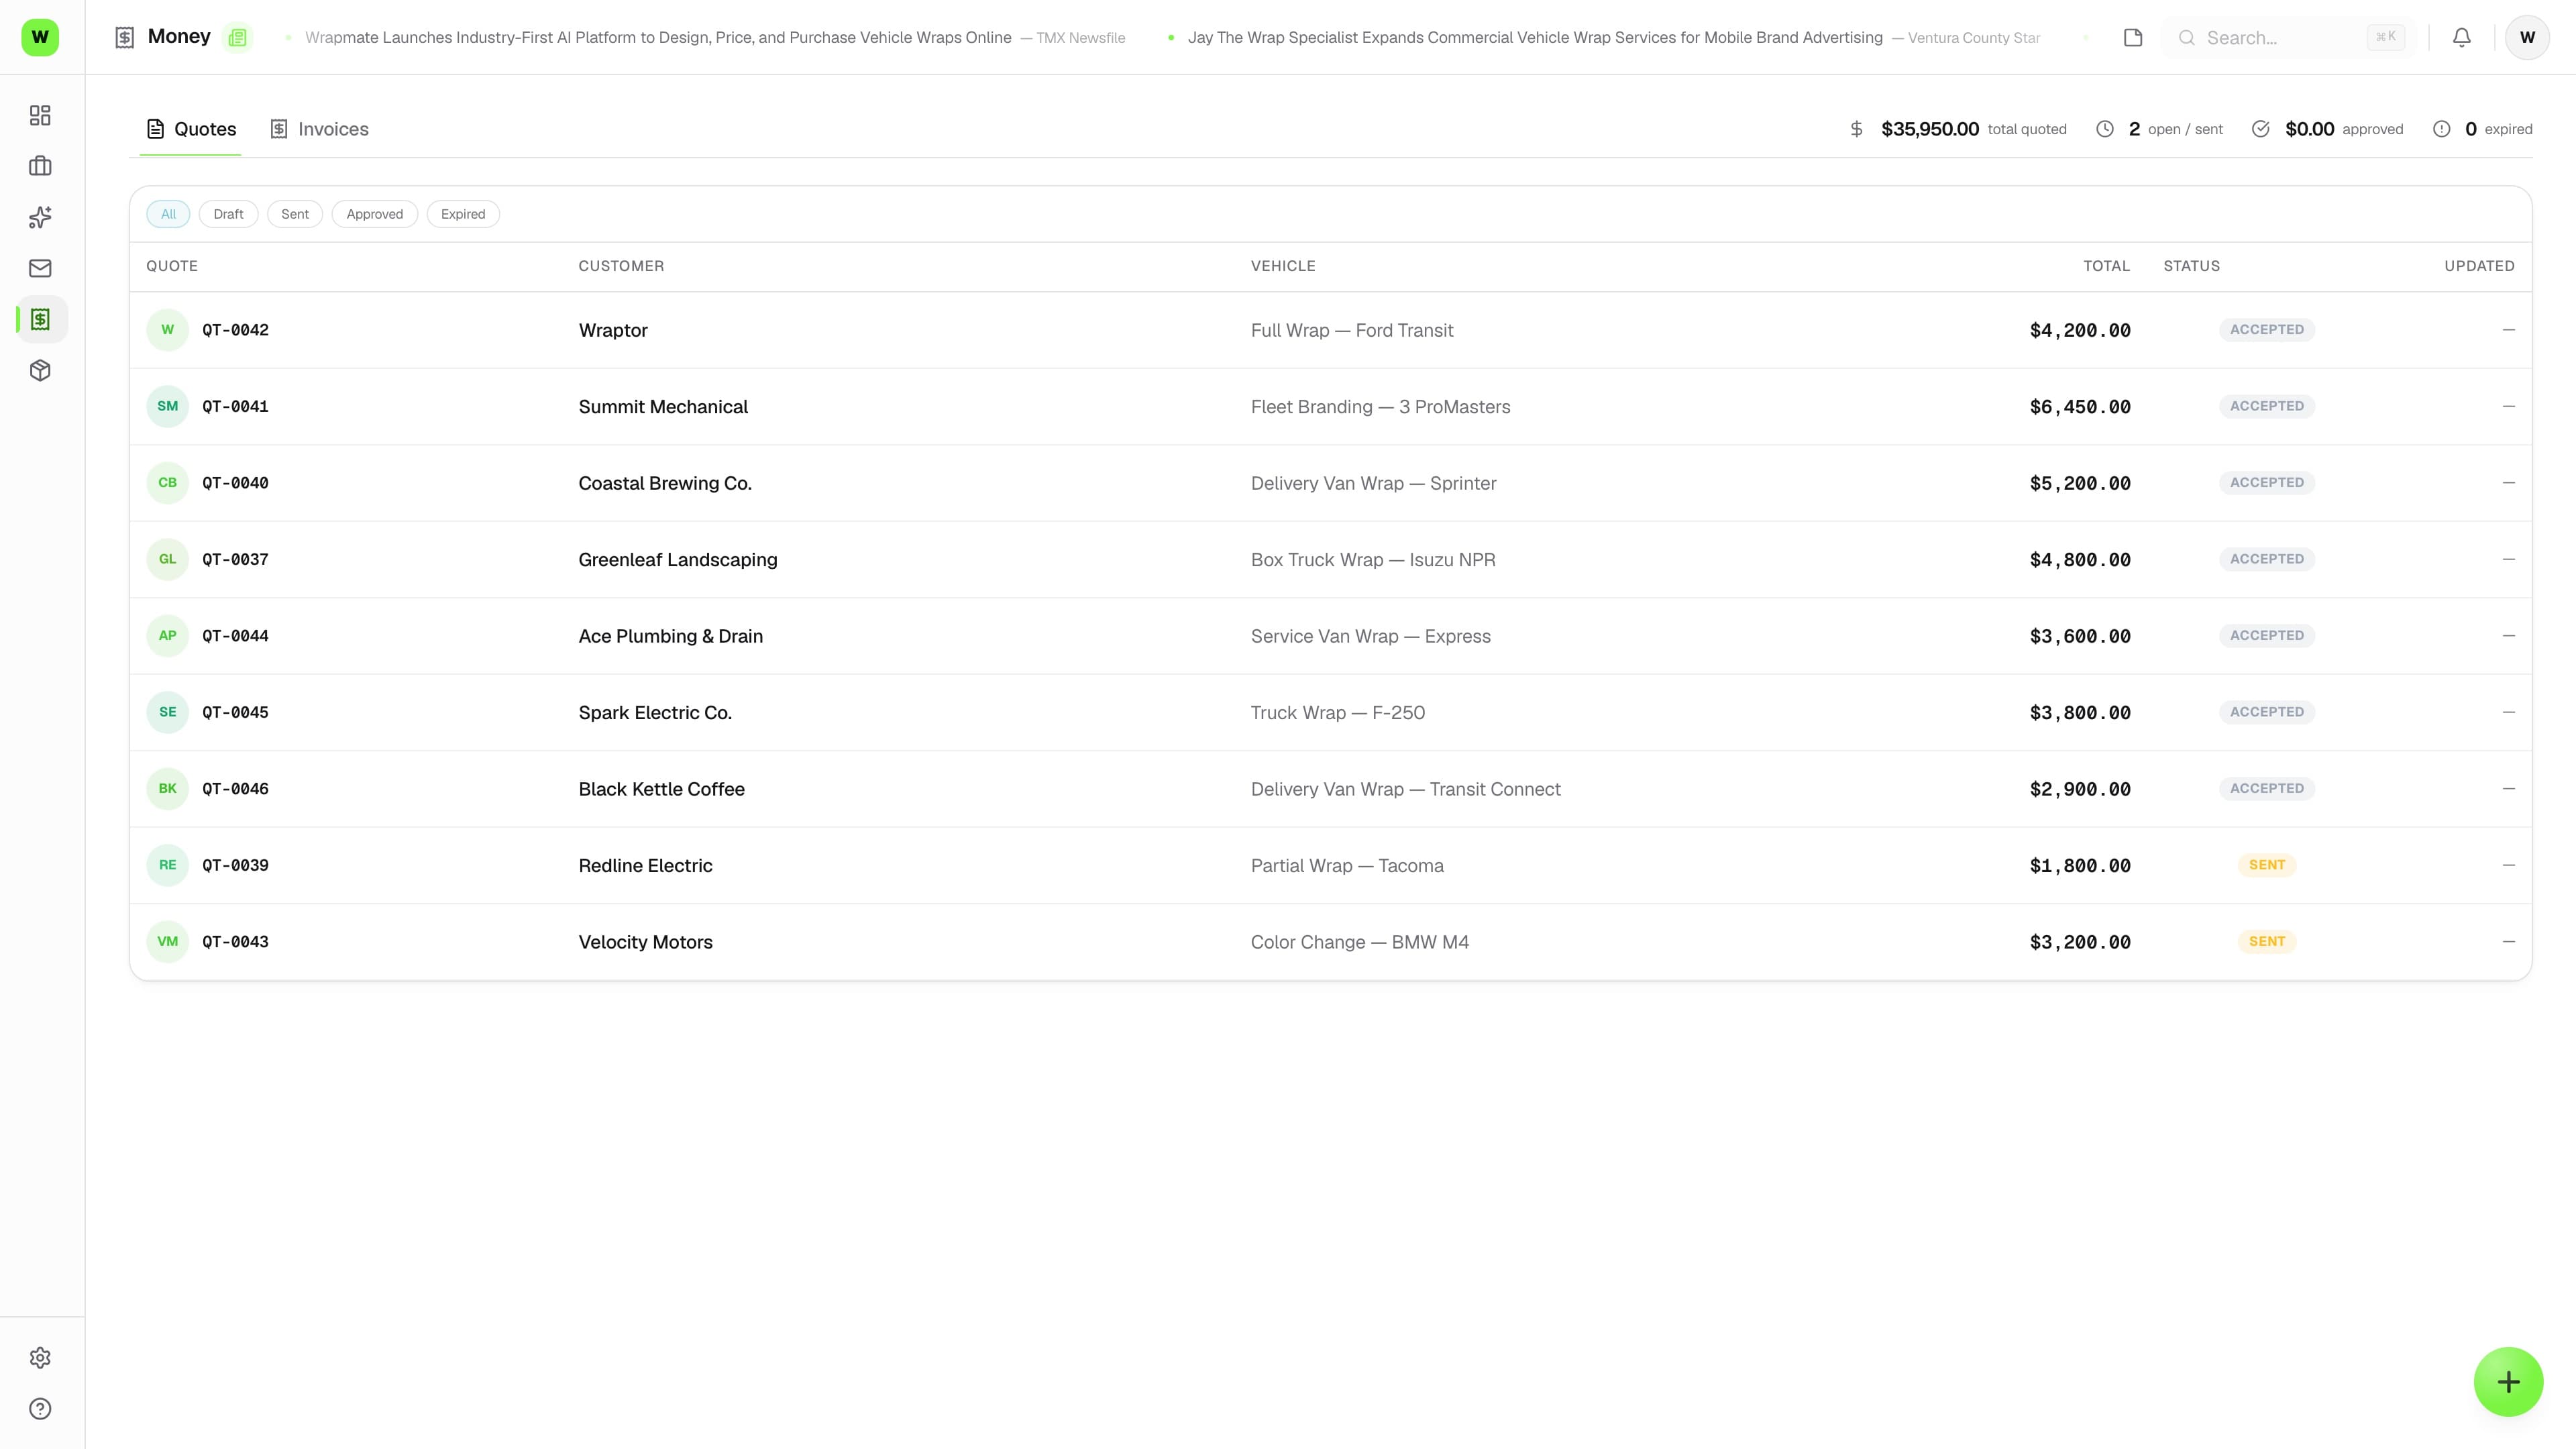This screenshot has width=2576, height=1449.
Task: Click the QUOTE column header
Action: [172, 266]
